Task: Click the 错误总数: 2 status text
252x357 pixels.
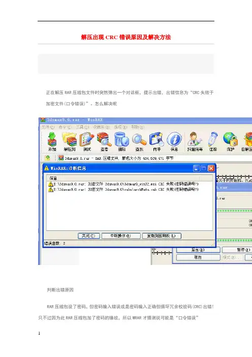Action: click(x=54, y=244)
